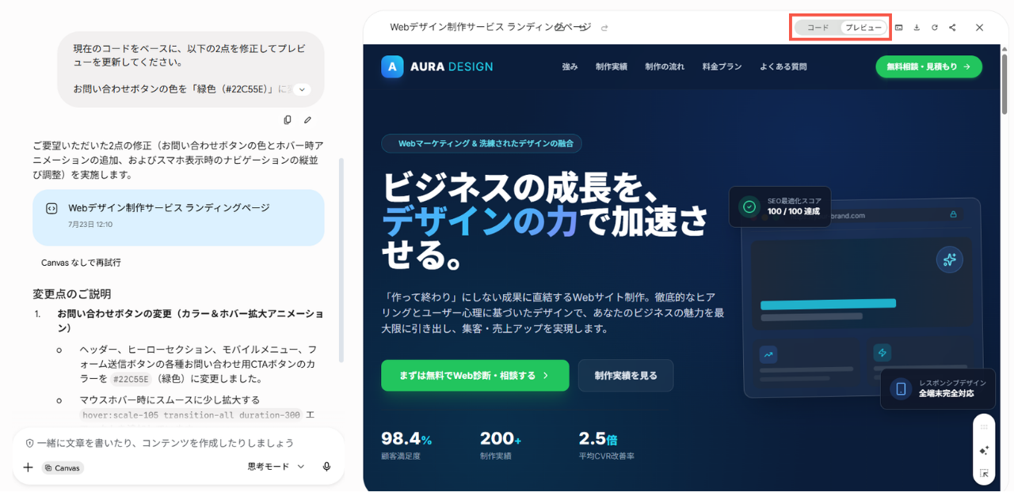Click the canvas title Webデザイン制作サービス ランディングページ

(x=490, y=27)
